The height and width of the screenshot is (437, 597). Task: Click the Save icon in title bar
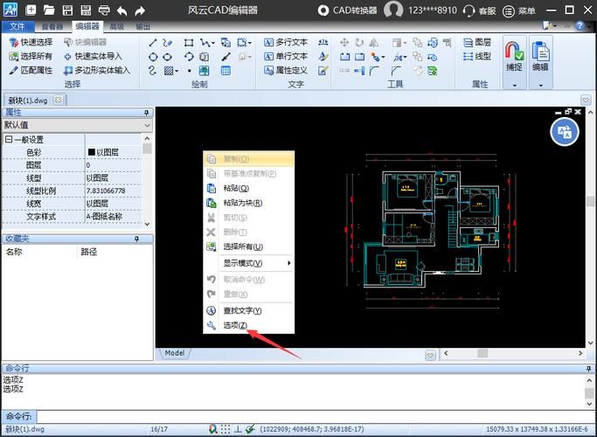tap(67, 10)
